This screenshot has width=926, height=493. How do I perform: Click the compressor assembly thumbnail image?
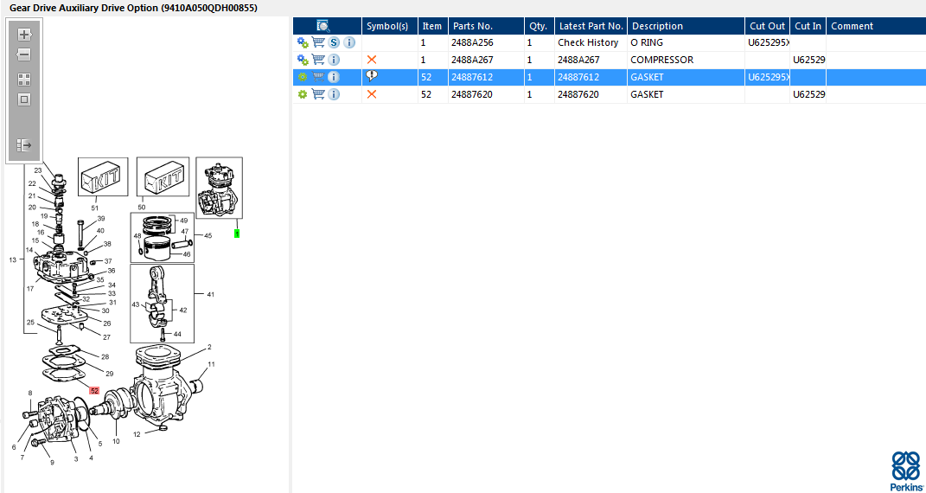pos(219,188)
